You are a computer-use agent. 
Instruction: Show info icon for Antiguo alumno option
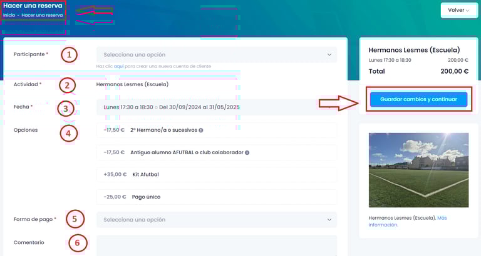pyautogui.click(x=247, y=152)
